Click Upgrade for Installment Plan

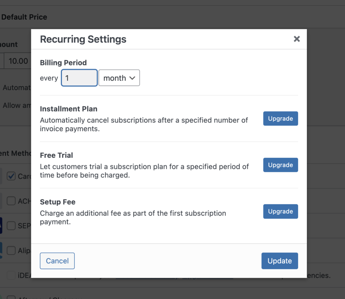[x=281, y=118]
